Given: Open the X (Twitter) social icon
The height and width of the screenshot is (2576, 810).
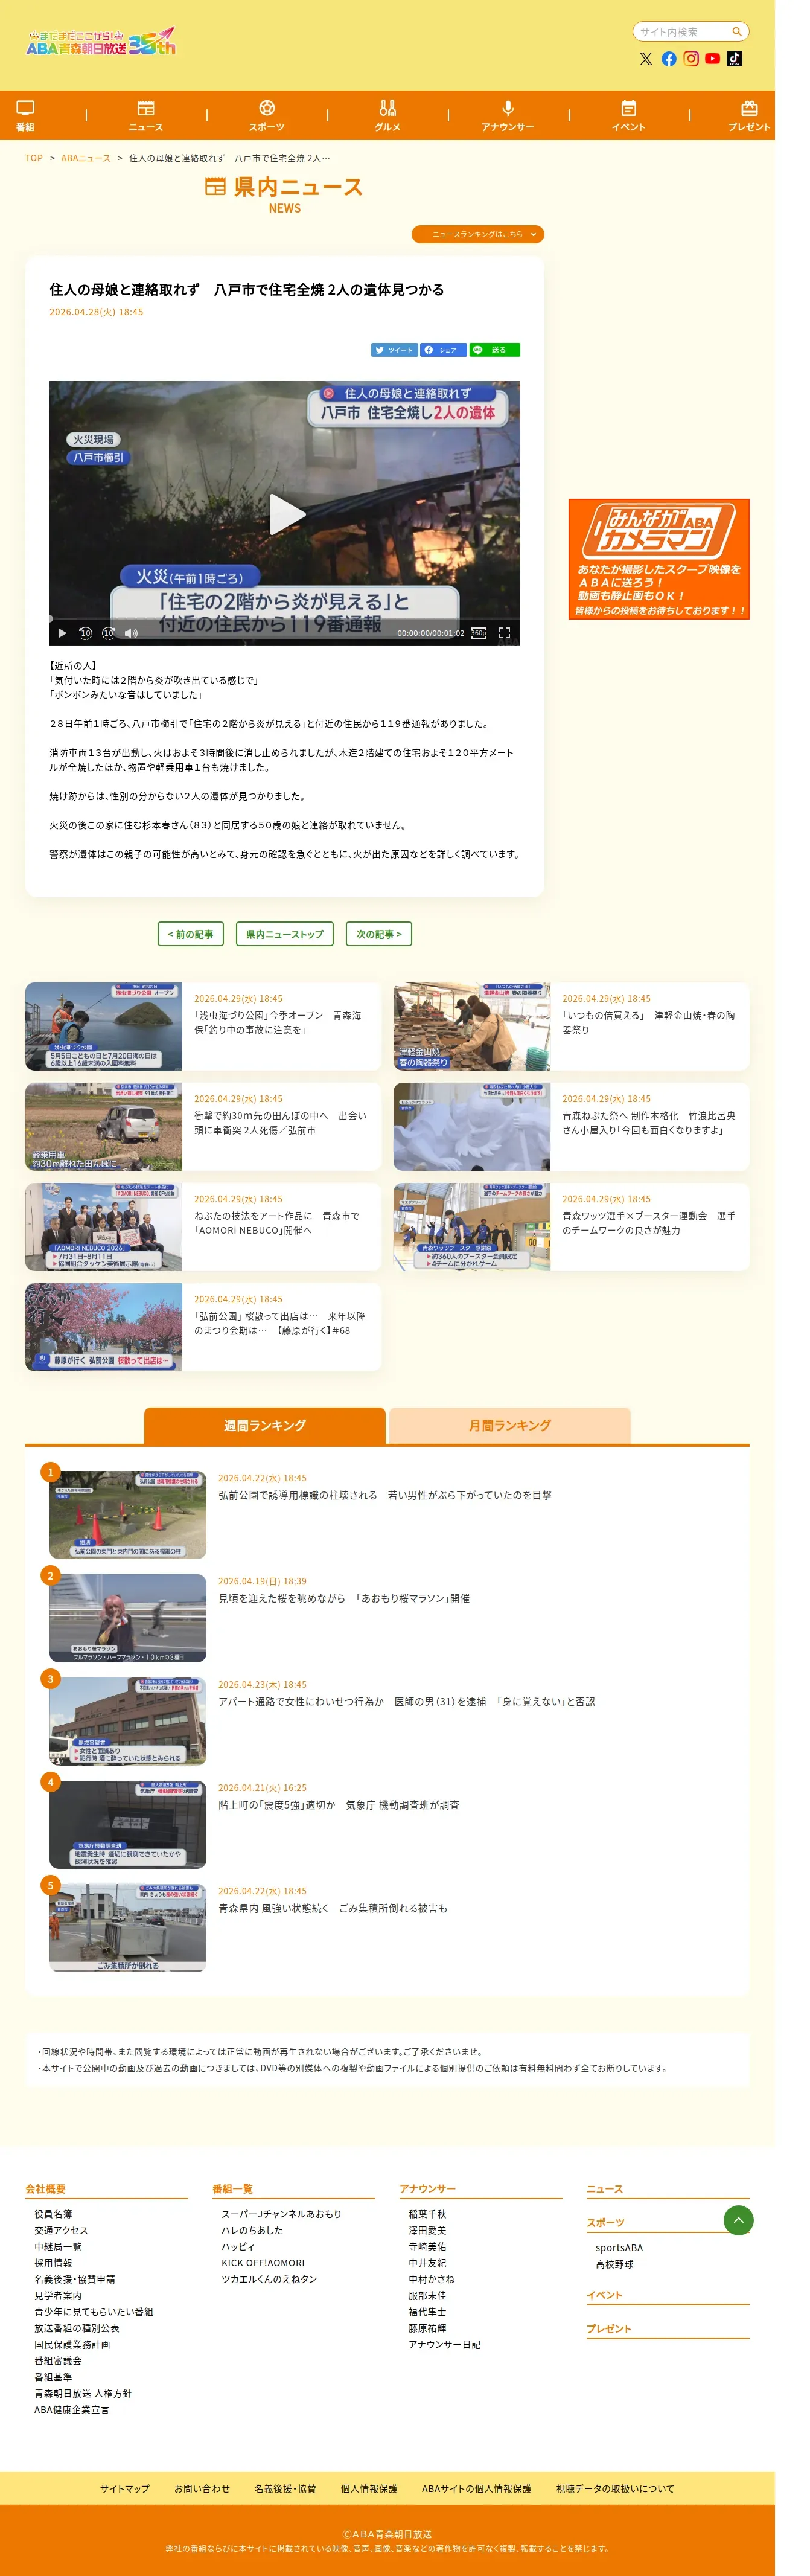Looking at the screenshot, I should 646,59.
